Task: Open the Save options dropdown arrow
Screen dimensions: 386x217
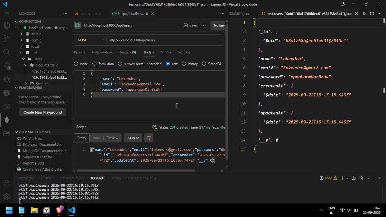Action: click(204, 25)
